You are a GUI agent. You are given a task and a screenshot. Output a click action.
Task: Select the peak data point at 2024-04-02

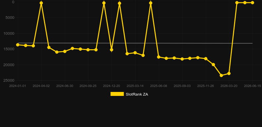tap(41, 3)
